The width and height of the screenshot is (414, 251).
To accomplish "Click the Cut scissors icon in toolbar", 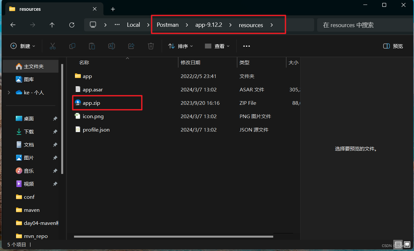I will pyautogui.click(x=53, y=46).
